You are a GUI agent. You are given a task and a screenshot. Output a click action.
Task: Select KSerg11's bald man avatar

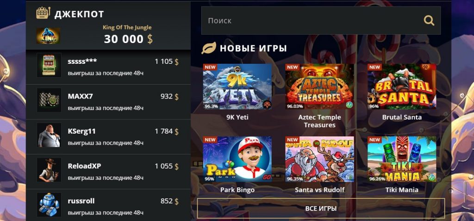click(x=49, y=135)
